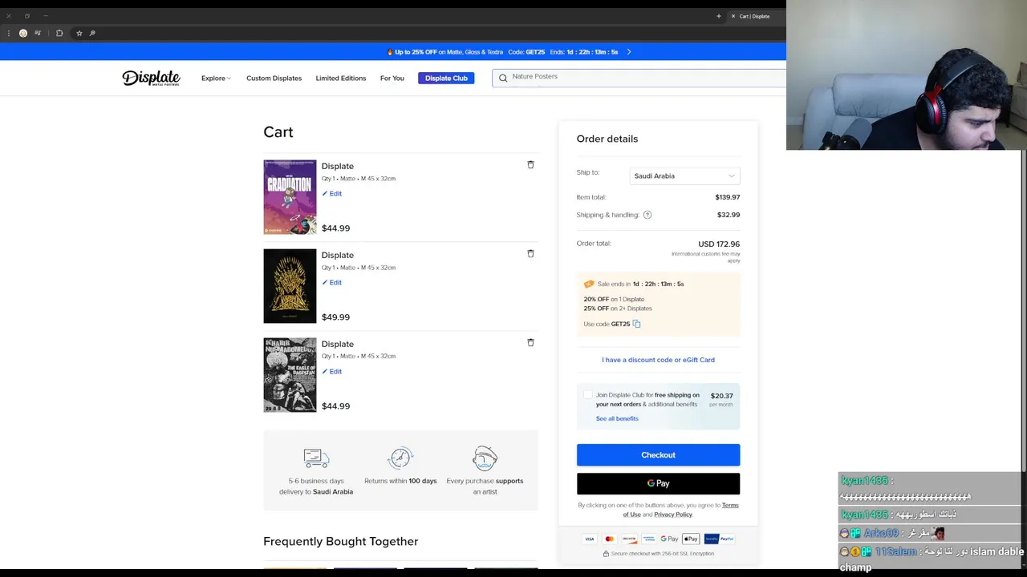Open the Privacy Policy link
The image size is (1027, 577).
pos(673,514)
